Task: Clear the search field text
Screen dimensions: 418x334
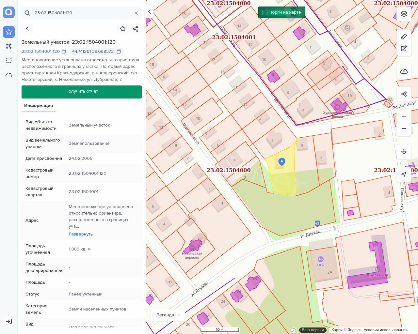Action: tap(136, 13)
